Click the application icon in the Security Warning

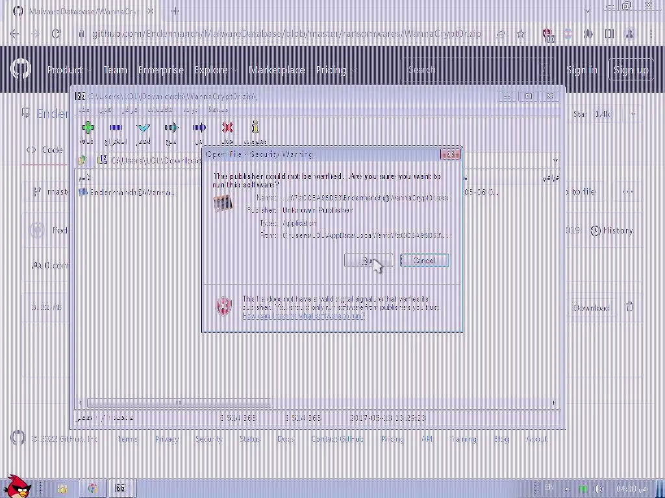tap(223, 204)
